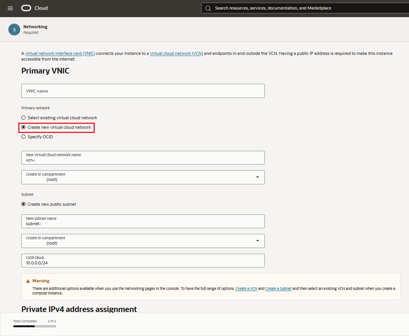
Task: Click the Tasks Completed progress bar
Action: point(35,326)
